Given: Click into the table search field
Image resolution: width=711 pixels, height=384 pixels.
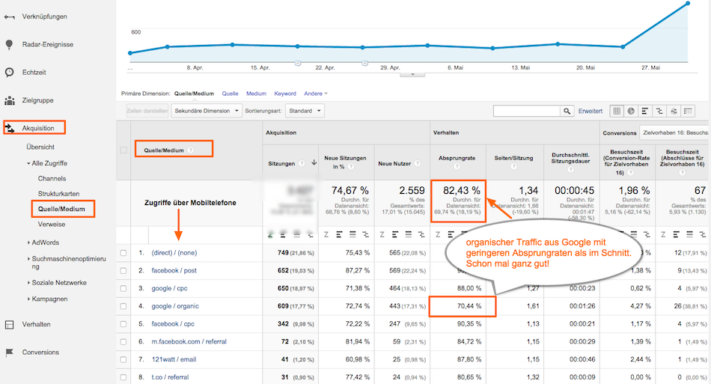Looking at the screenshot, I should 526,111.
